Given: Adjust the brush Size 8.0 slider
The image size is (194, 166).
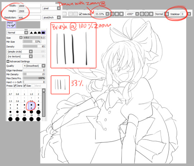Looking at the screenshot, I should click(x=34, y=38).
